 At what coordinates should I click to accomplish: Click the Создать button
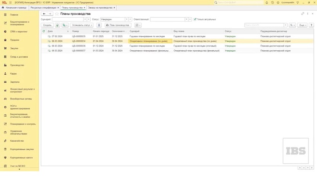(47, 25)
